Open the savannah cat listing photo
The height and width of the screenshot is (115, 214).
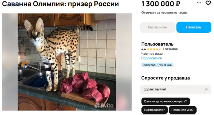(67, 62)
